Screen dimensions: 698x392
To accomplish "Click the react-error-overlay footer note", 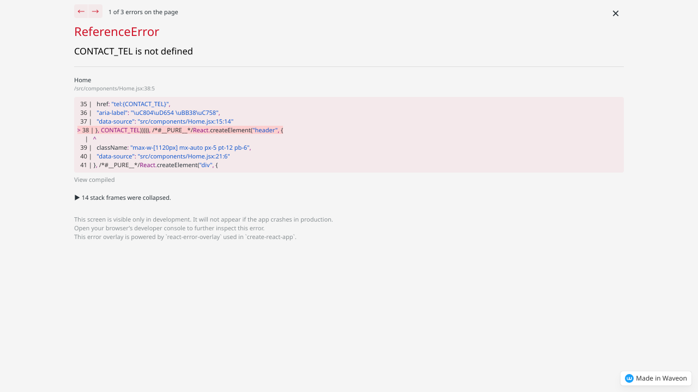I will point(185,237).
